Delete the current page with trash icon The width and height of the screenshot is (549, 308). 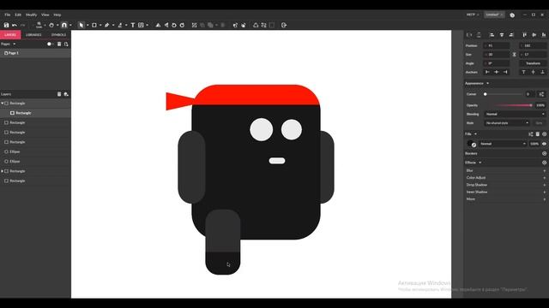59,44
